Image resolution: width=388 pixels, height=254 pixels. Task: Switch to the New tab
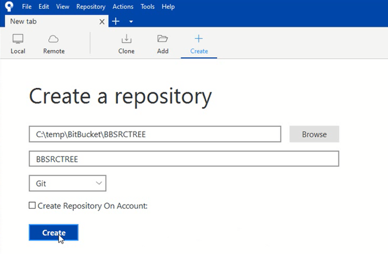(49, 22)
